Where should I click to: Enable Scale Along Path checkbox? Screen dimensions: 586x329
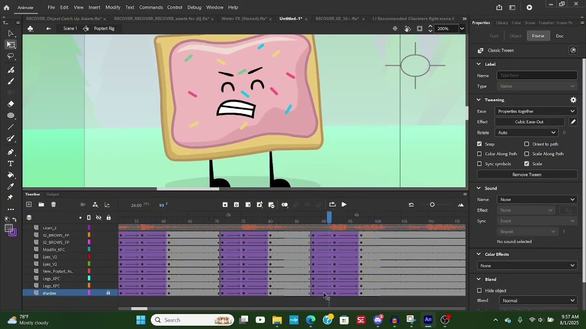[526, 154]
